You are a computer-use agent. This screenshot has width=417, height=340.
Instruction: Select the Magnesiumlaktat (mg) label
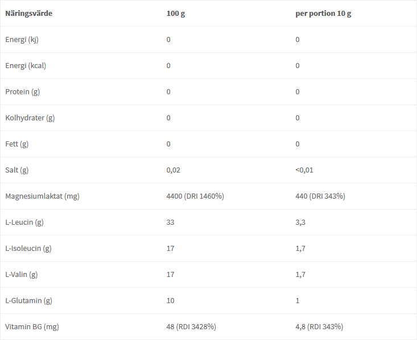(x=42, y=196)
